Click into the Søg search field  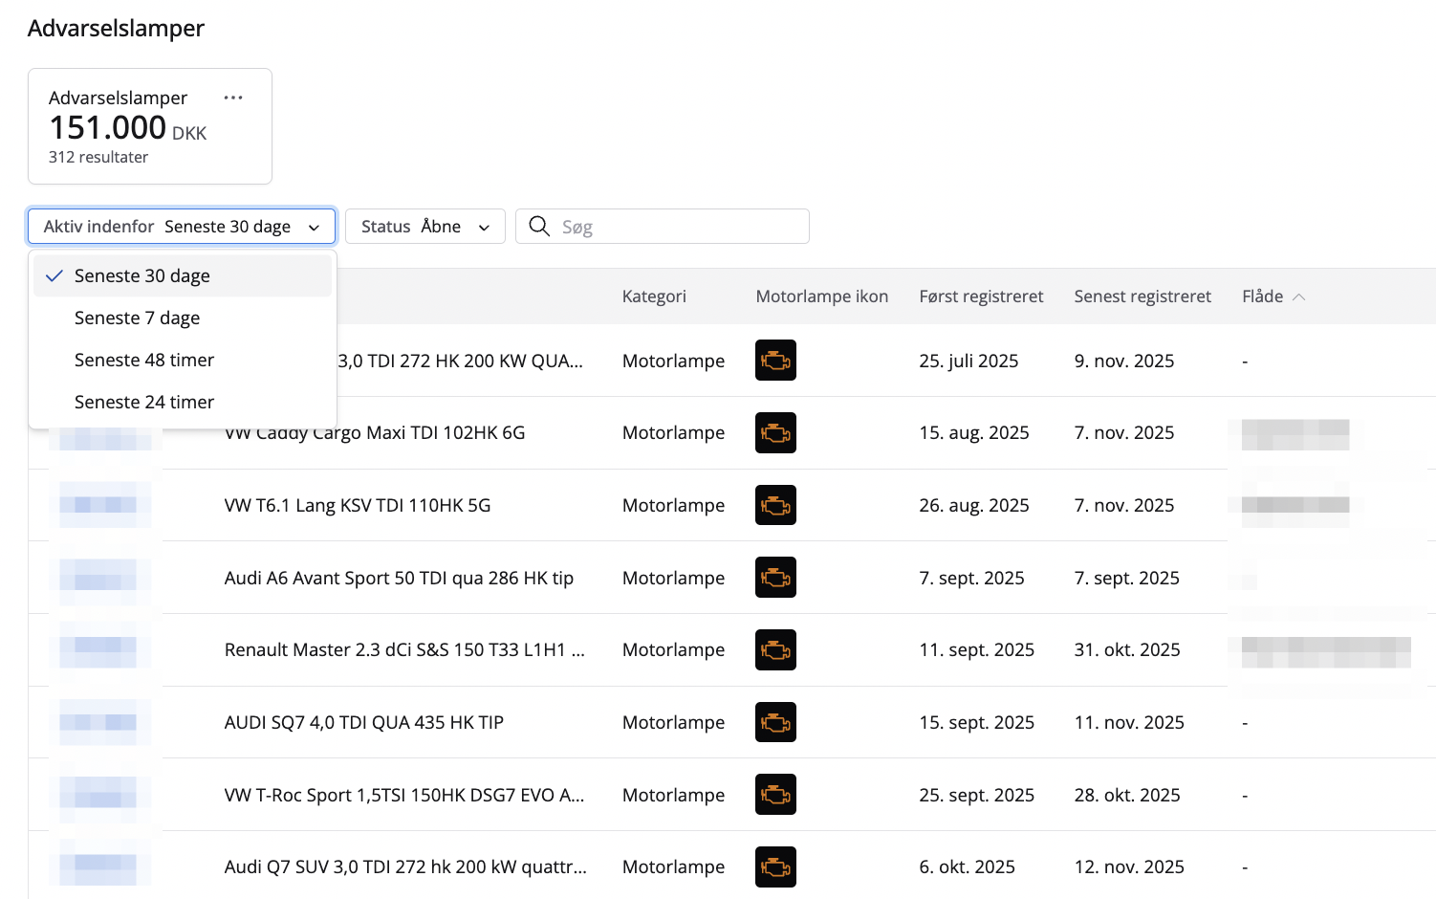point(679,227)
